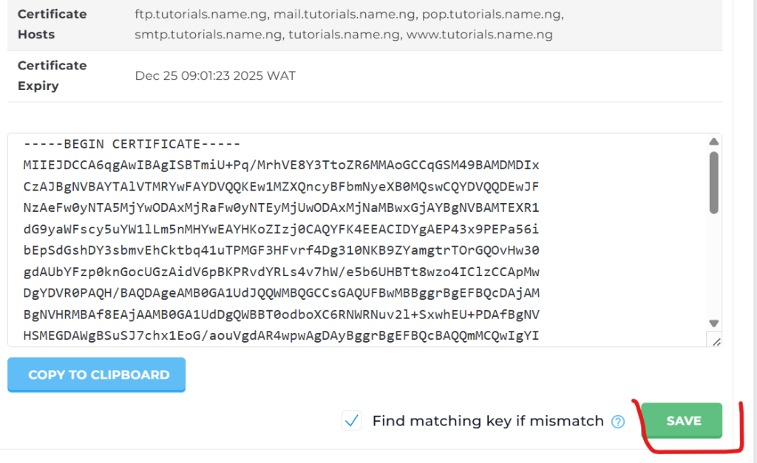Place cursor in line starting MIIEJDCCA6qg
The height and width of the screenshot is (463, 757).
point(281,165)
